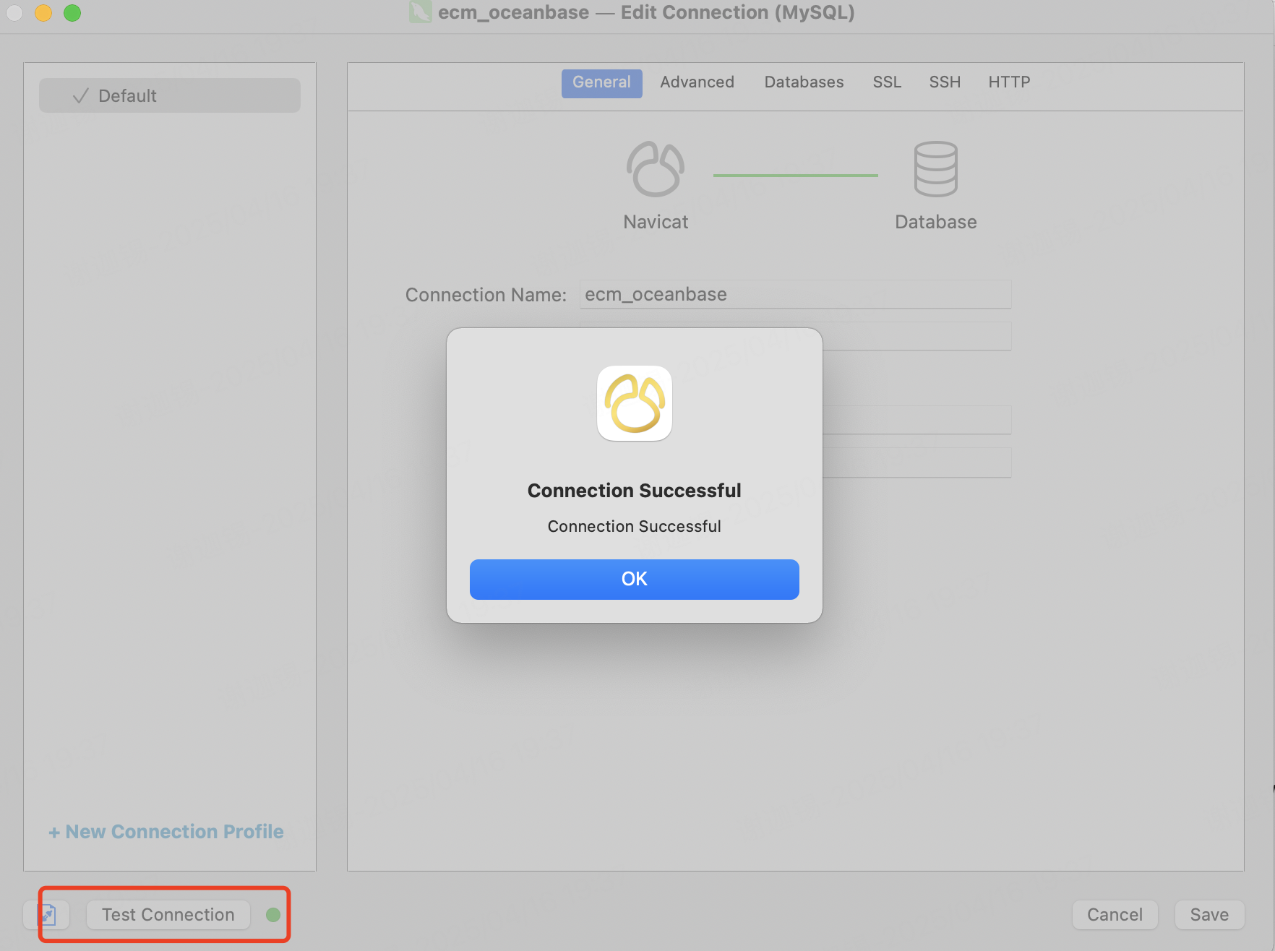Switch to the General tab
Screen dimensions: 1275x951
pos(601,82)
